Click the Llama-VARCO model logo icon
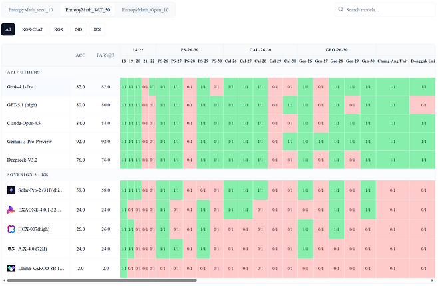438x286 pixels. (x=11, y=269)
